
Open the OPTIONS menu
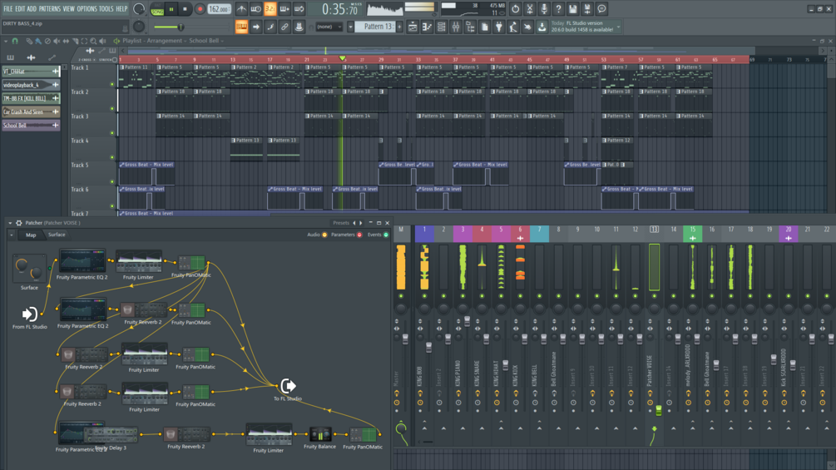(x=87, y=9)
